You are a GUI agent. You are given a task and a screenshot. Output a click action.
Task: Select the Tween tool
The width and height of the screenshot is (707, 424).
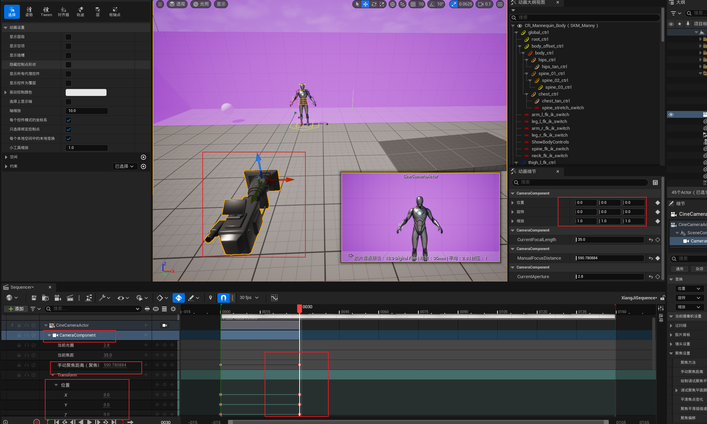tap(46, 12)
